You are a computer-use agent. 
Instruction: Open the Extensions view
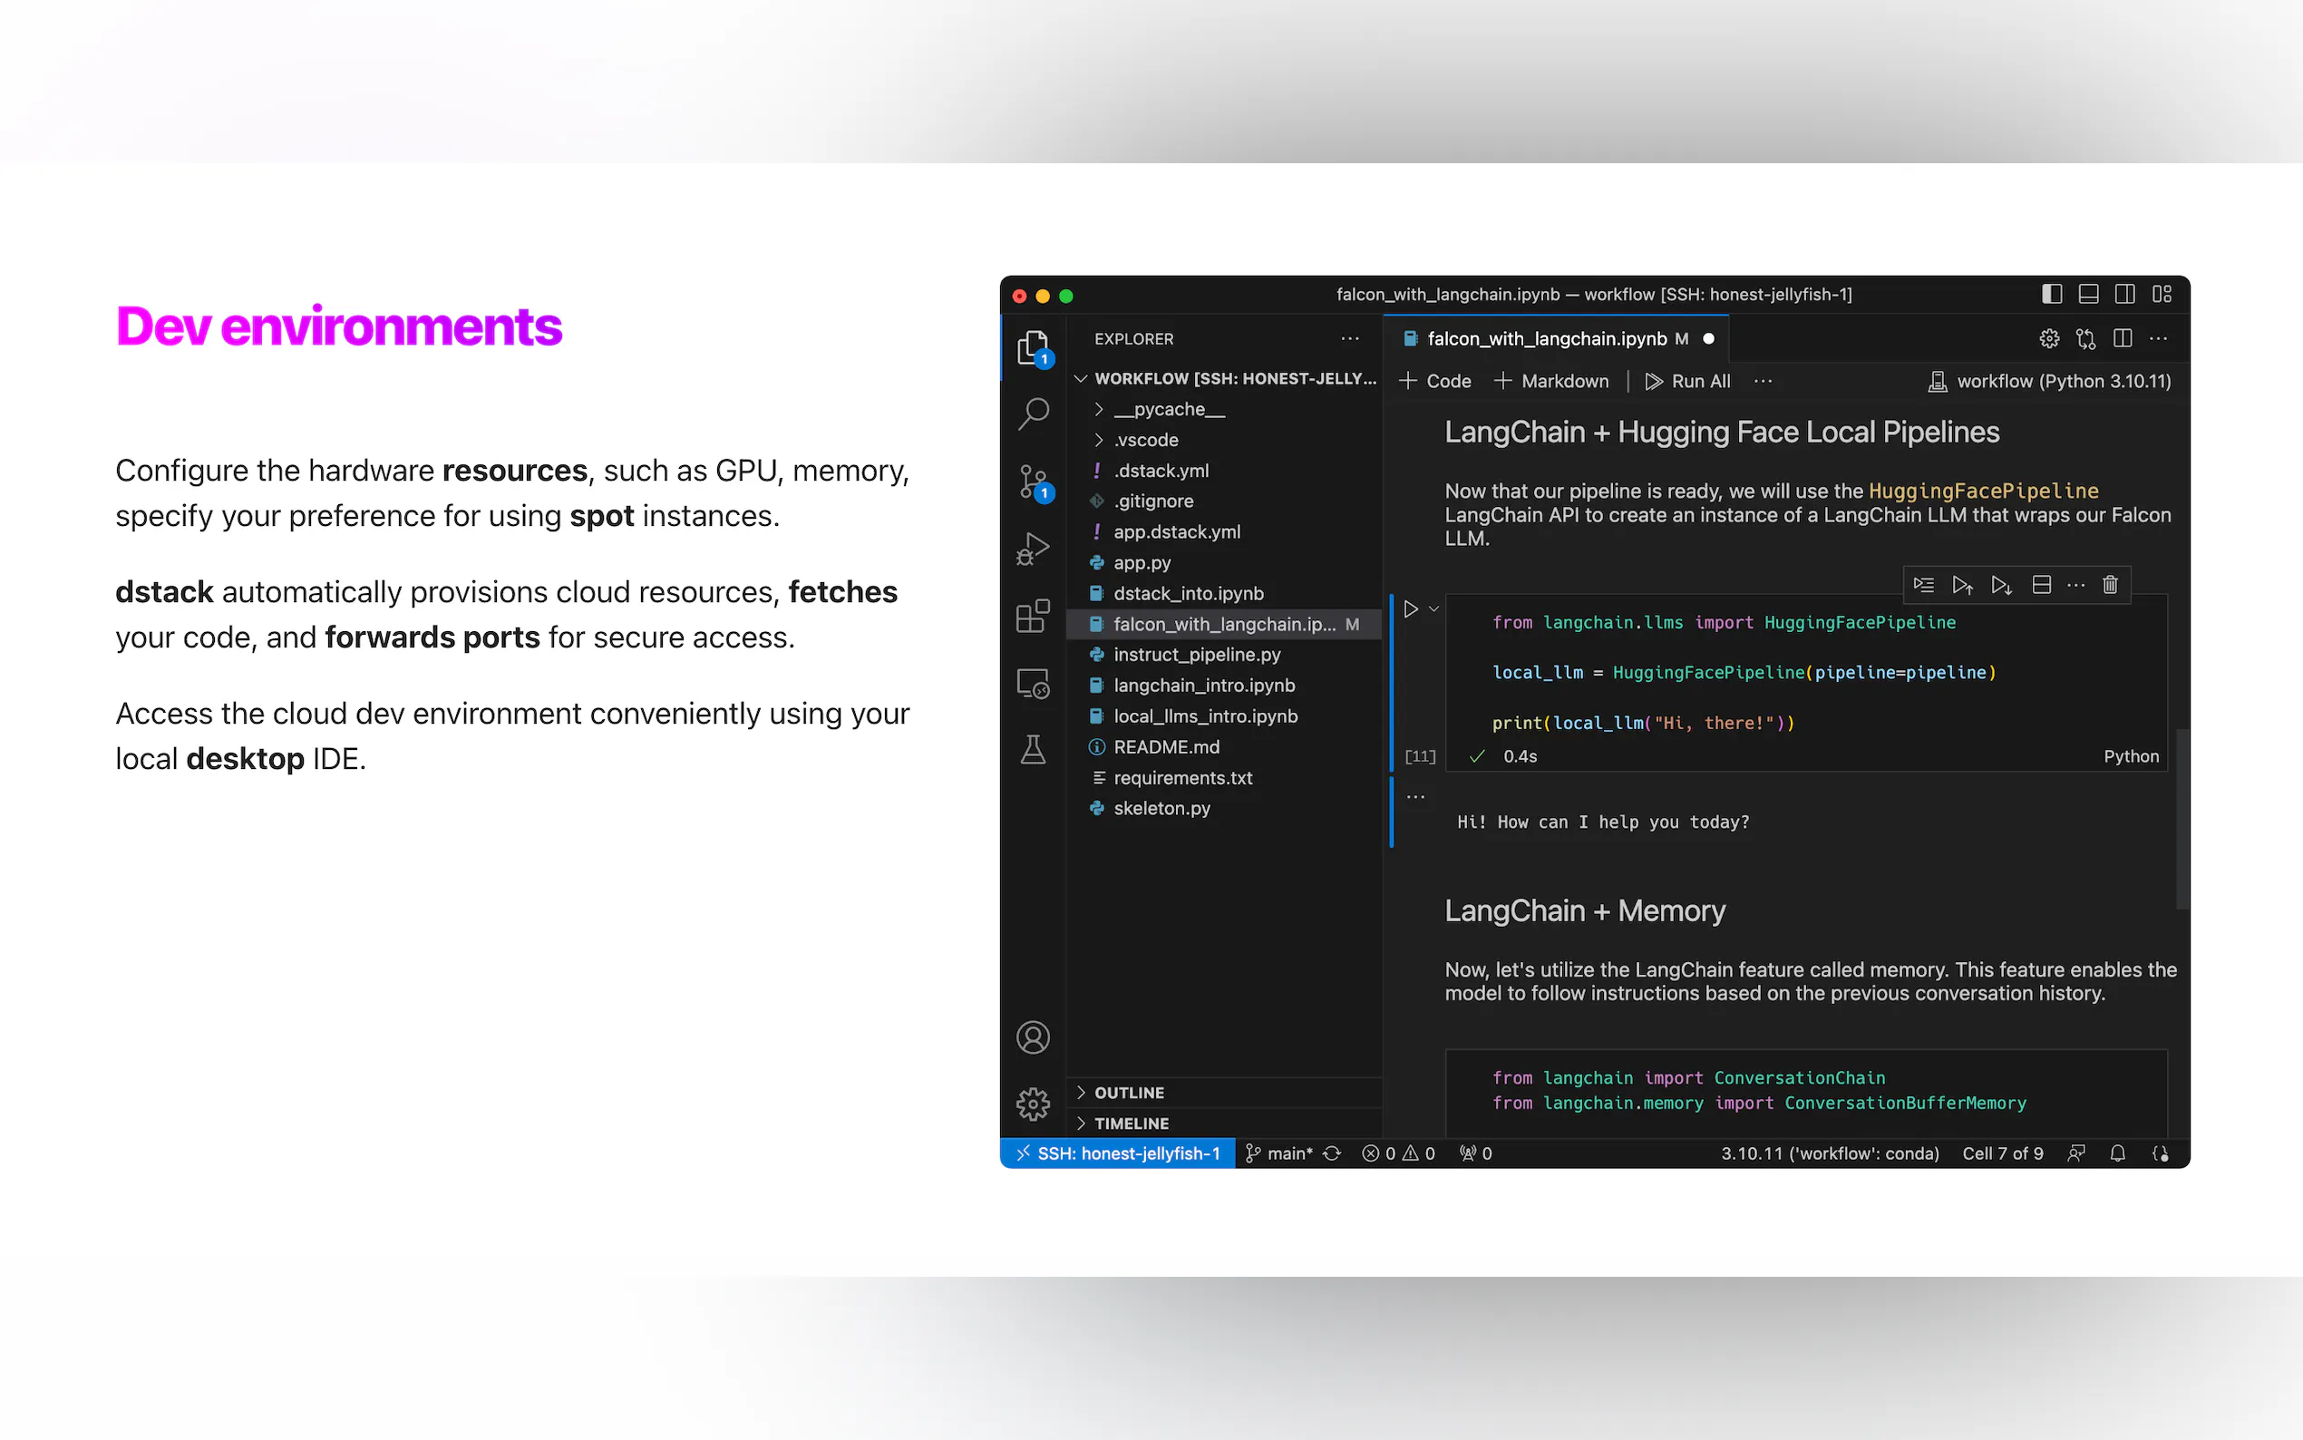tap(1032, 617)
